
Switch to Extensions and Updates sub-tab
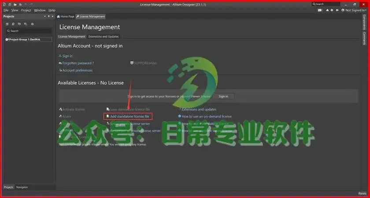tap(104, 37)
